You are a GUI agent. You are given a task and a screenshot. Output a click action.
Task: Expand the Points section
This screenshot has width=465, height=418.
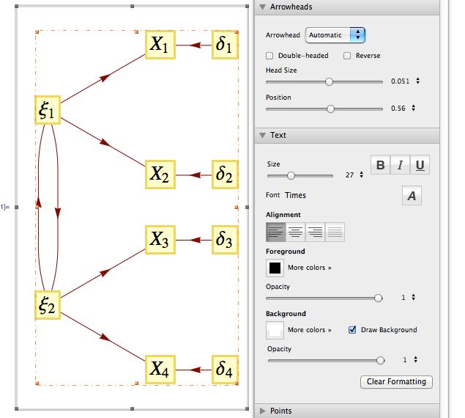[x=262, y=411]
